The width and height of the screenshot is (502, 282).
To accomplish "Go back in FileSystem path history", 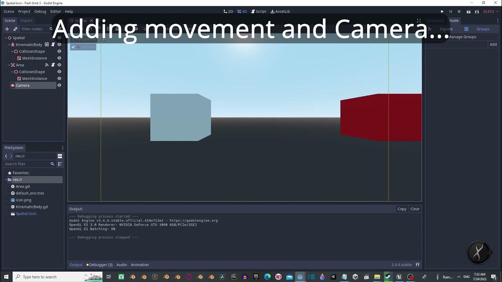I will tap(6, 156).
